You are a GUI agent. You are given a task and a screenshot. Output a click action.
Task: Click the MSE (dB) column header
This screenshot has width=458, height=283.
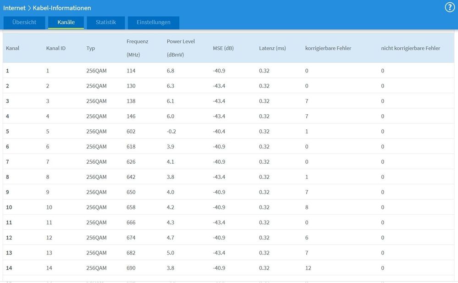pos(223,48)
